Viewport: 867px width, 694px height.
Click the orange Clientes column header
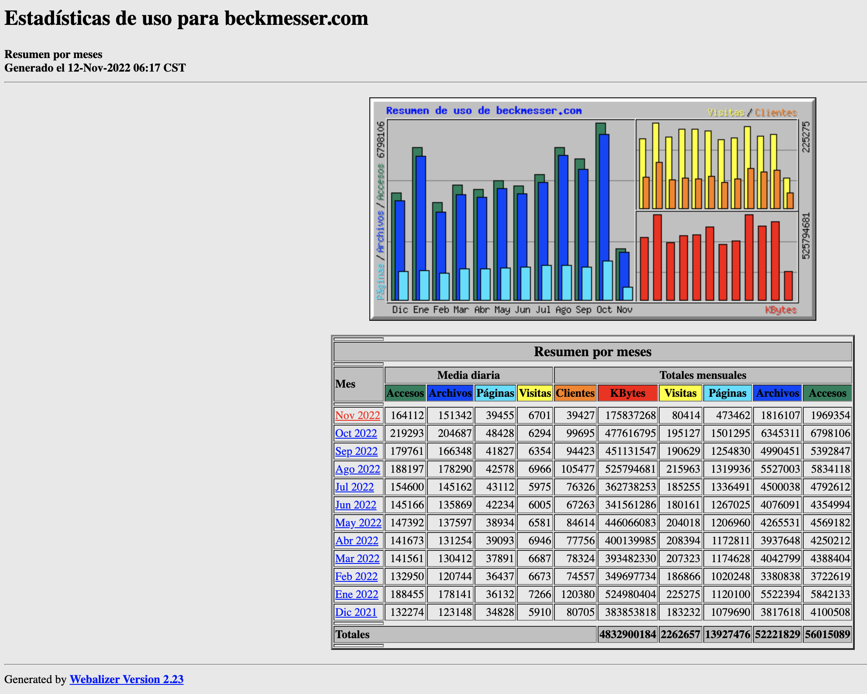(575, 393)
